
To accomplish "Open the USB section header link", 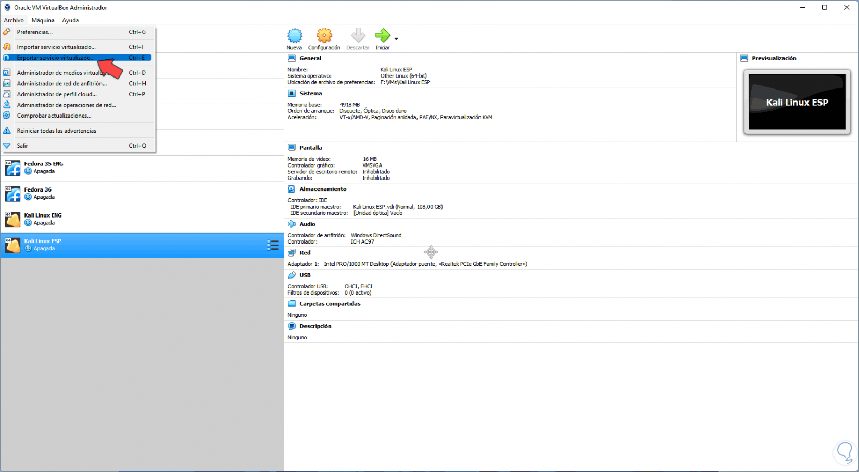I will 305,275.
